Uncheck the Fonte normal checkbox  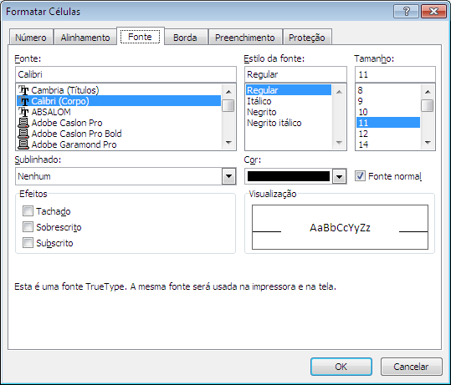click(360, 175)
